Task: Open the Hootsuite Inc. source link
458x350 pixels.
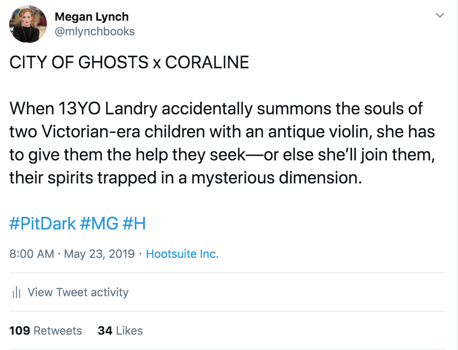Action: 182,254
